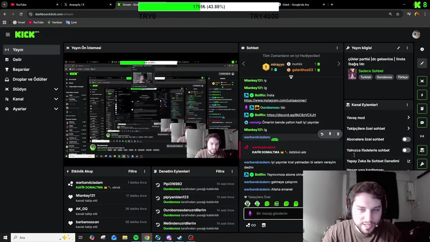Open Kanal Eylemleri options menu
The height and width of the screenshot is (242, 430).
407,105
